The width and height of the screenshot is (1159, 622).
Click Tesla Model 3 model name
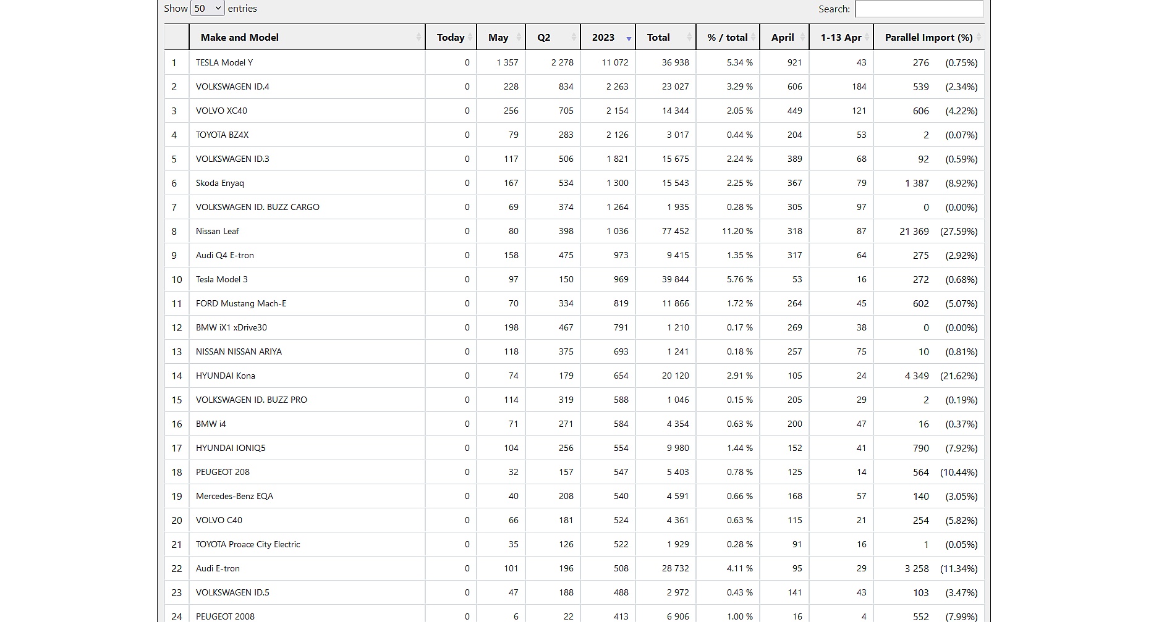point(222,279)
